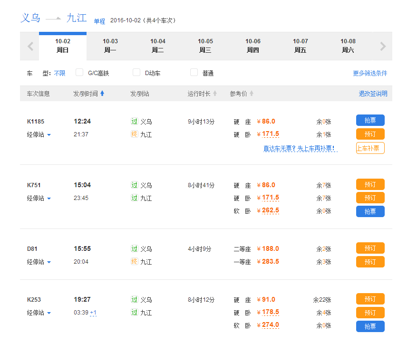Click the 过 badge for K751 九江
Viewport: 398px width, 343px height.
[134, 198]
